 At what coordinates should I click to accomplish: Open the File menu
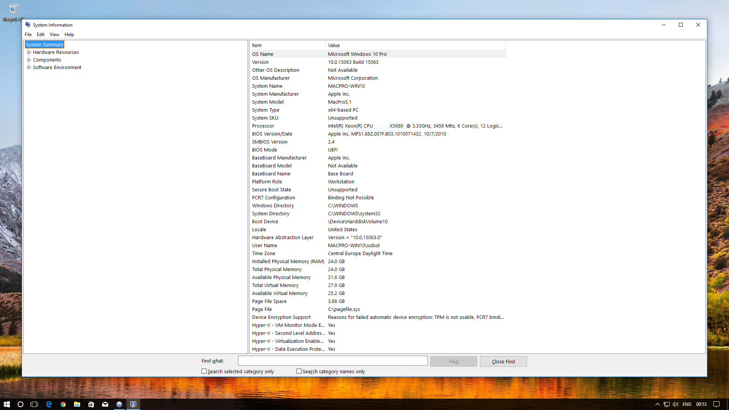[28, 35]
